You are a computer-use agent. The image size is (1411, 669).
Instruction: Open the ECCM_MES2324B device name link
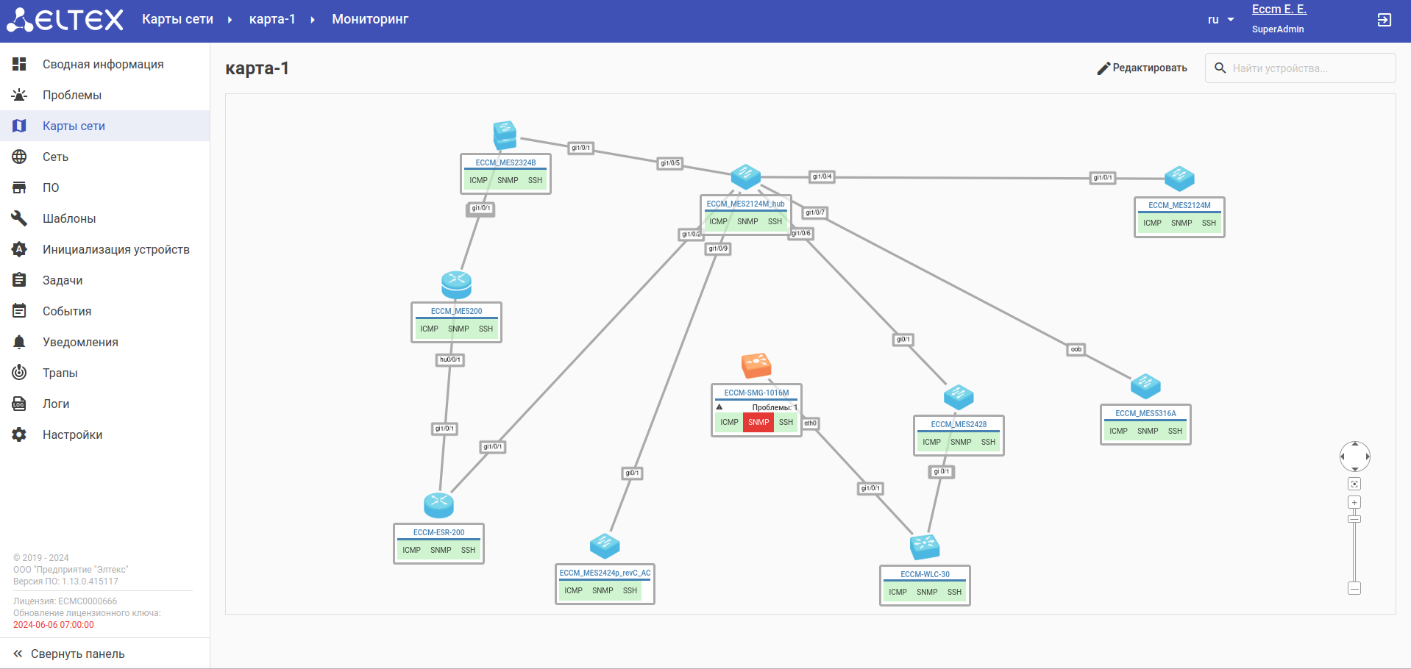505,162
